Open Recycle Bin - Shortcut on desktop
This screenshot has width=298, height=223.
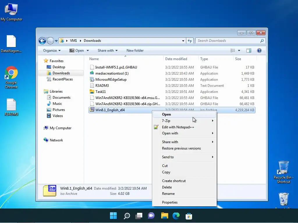click(x=283, y=172)
